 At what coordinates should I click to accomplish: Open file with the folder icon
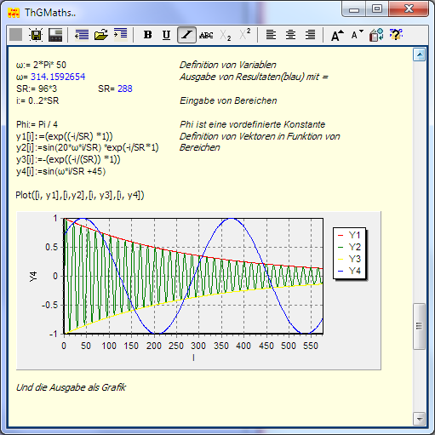point(101,35)
